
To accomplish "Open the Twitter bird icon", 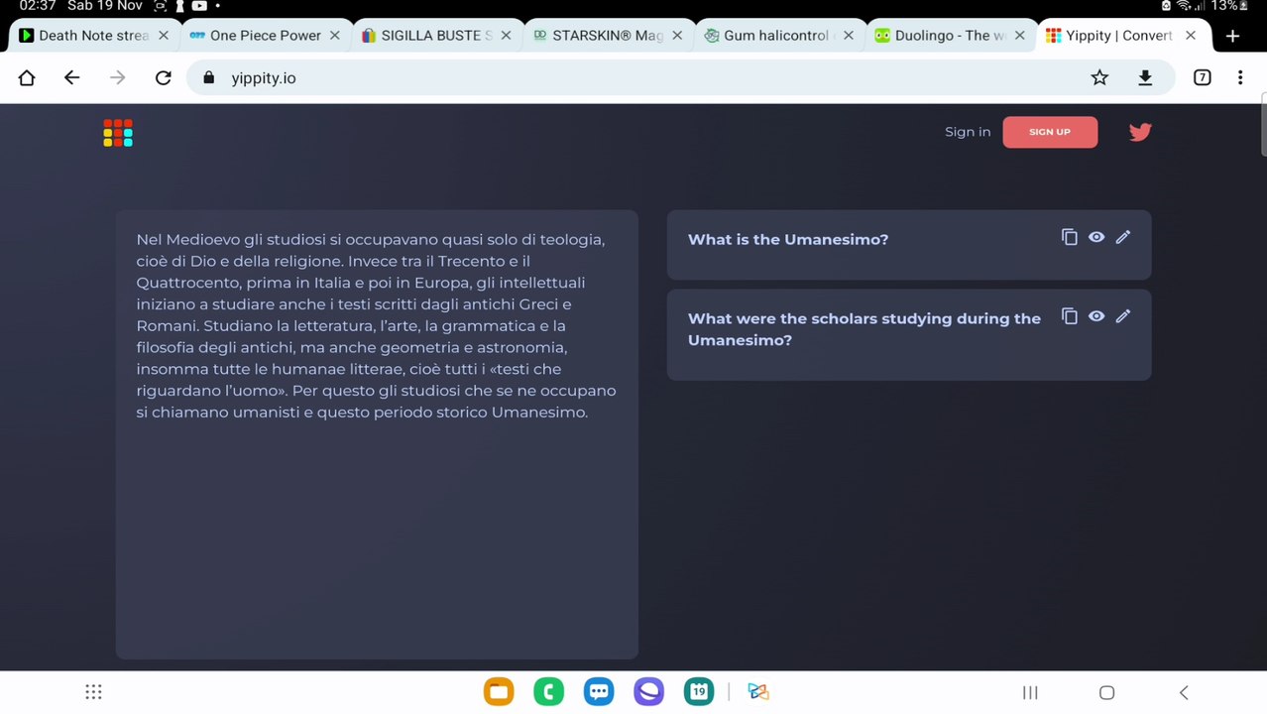I will click(x=1140, y=132).
